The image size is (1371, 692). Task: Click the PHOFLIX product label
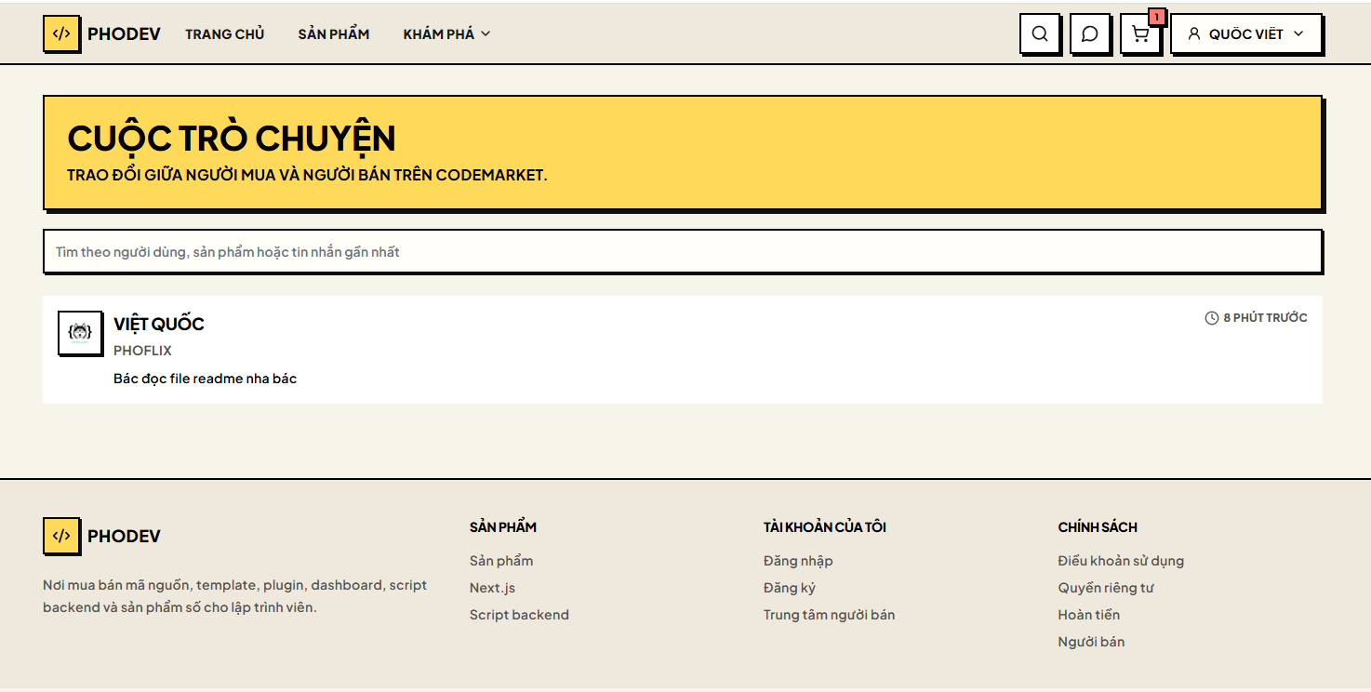(x=142, y=351)
